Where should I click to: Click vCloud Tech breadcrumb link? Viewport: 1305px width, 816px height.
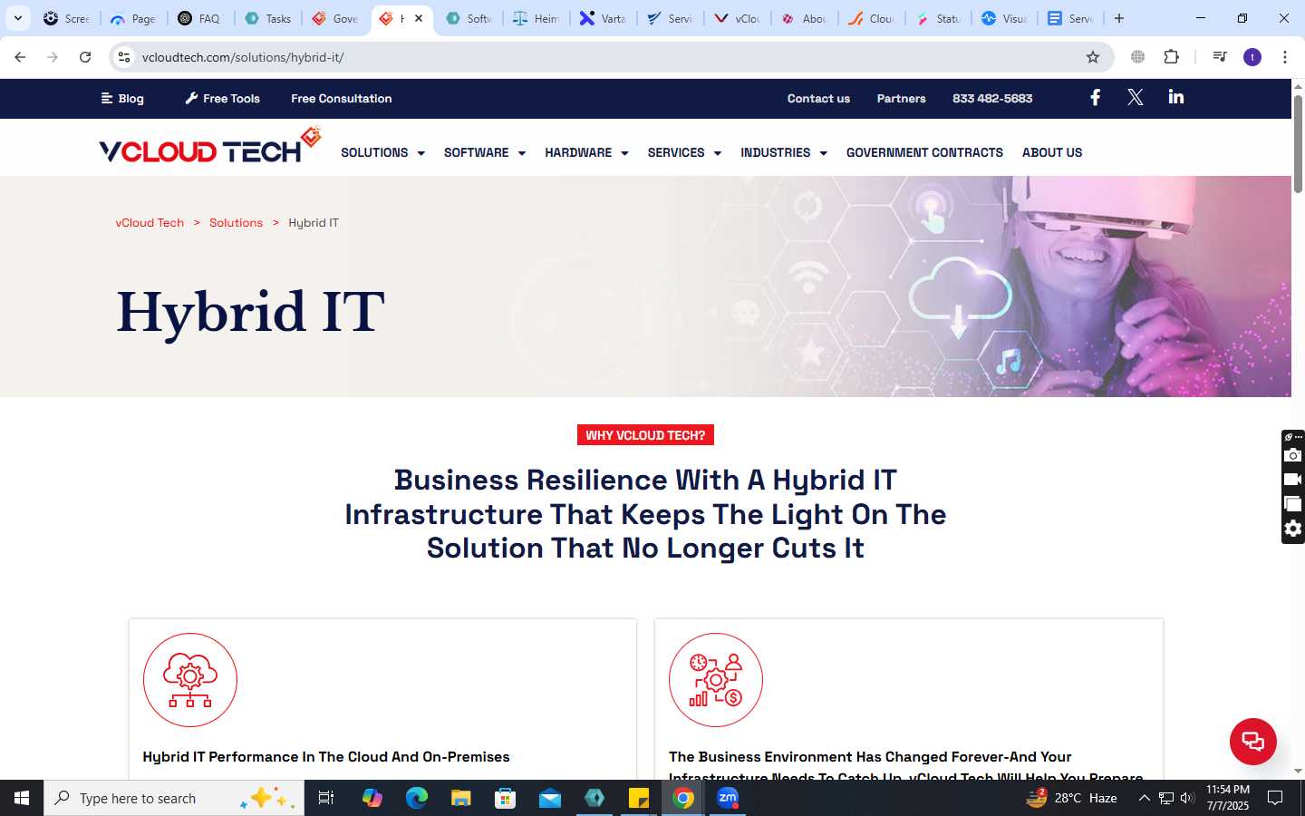[150, 222]
